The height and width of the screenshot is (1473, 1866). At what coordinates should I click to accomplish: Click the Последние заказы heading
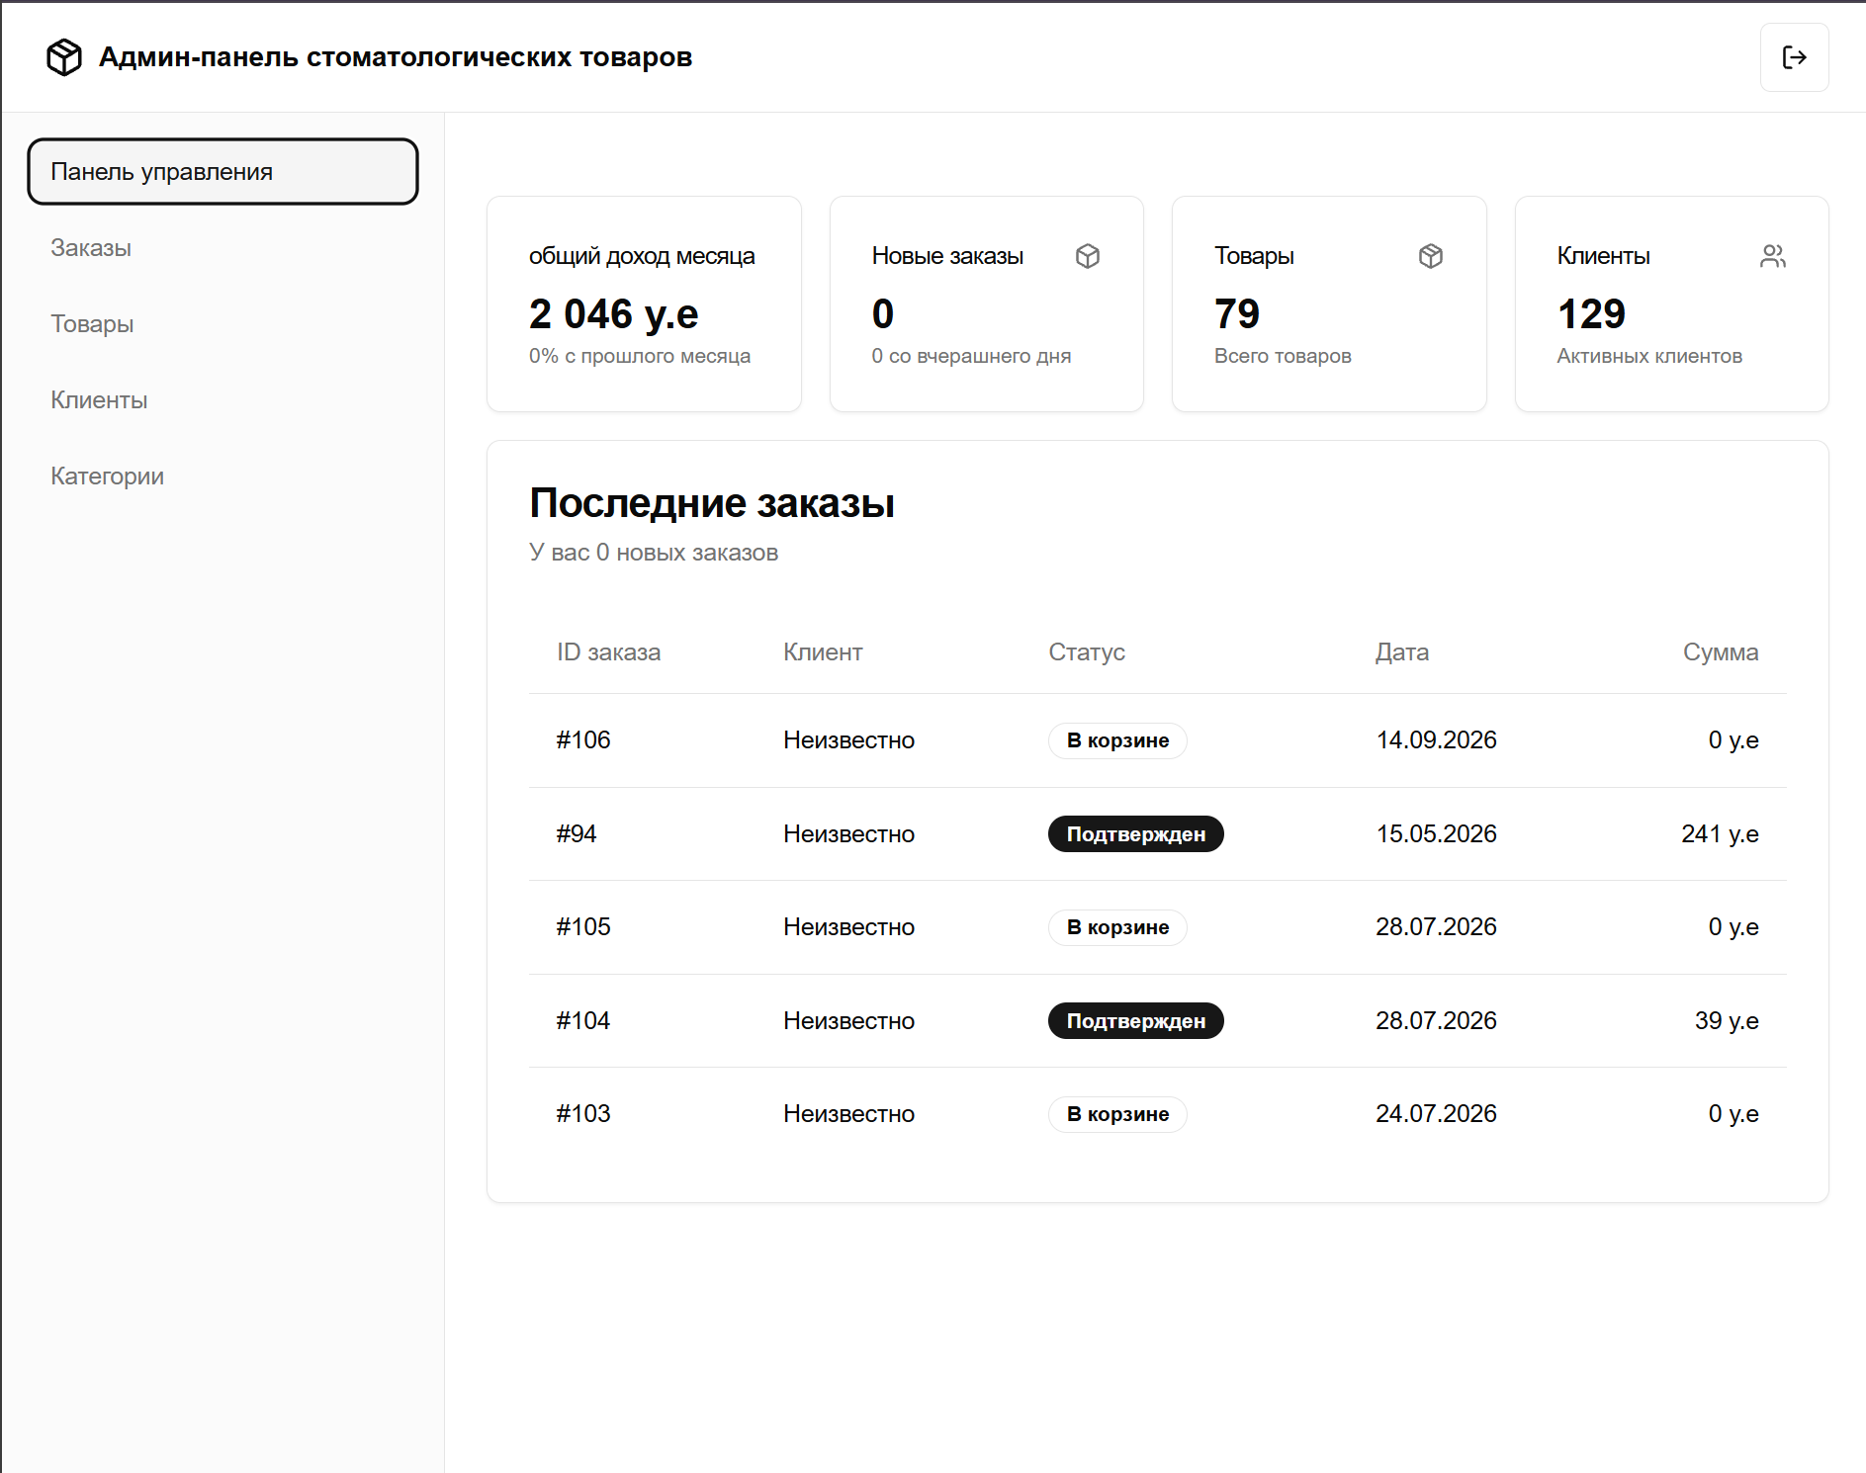tap(712, 503)
